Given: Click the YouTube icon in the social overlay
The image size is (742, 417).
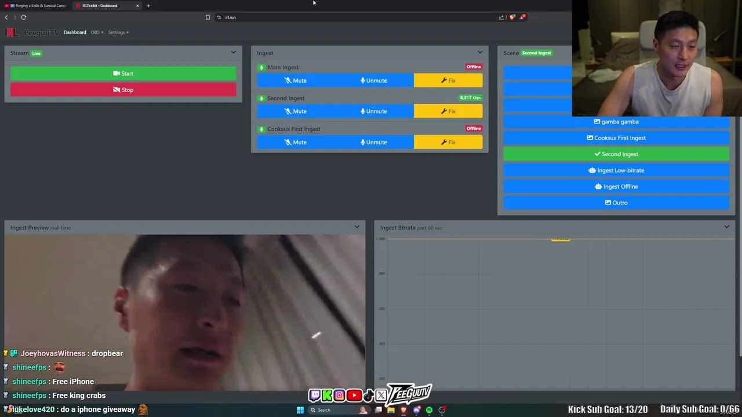Looking at the screenshot, I should [354, 396].
